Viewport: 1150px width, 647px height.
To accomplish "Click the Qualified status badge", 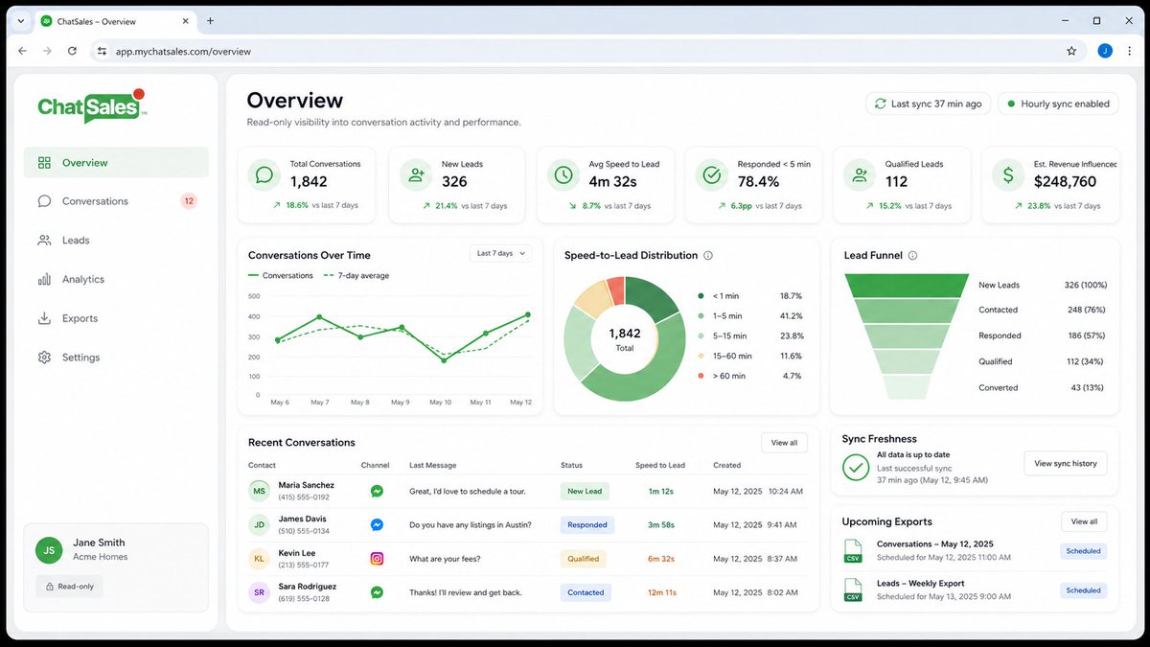I will 584,558.
